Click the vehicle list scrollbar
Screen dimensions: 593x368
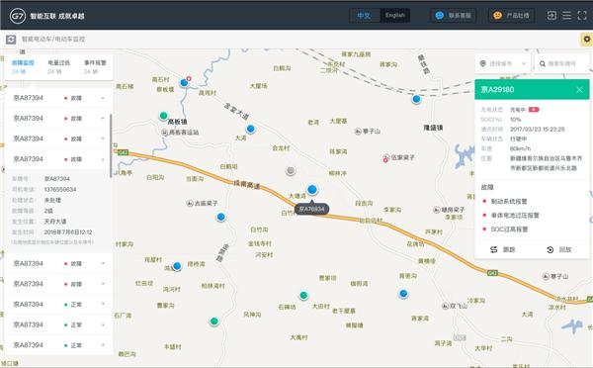[x=111, y=145]
